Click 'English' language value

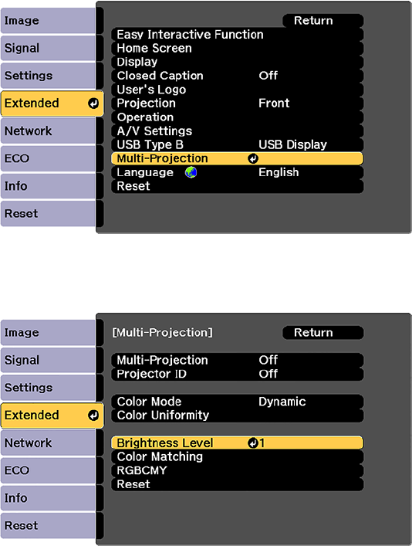click(279, 173)
